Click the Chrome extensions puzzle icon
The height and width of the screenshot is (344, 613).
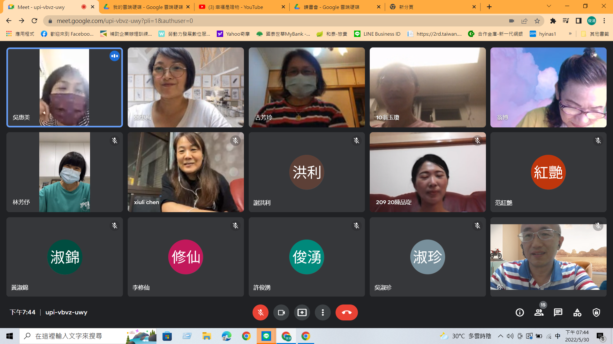click(x=553, y=21)
